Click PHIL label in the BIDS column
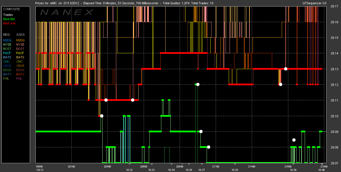 point(6,78)
